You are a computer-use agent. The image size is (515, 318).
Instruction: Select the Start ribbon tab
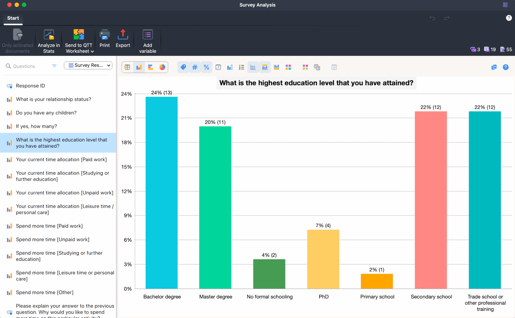13,18
